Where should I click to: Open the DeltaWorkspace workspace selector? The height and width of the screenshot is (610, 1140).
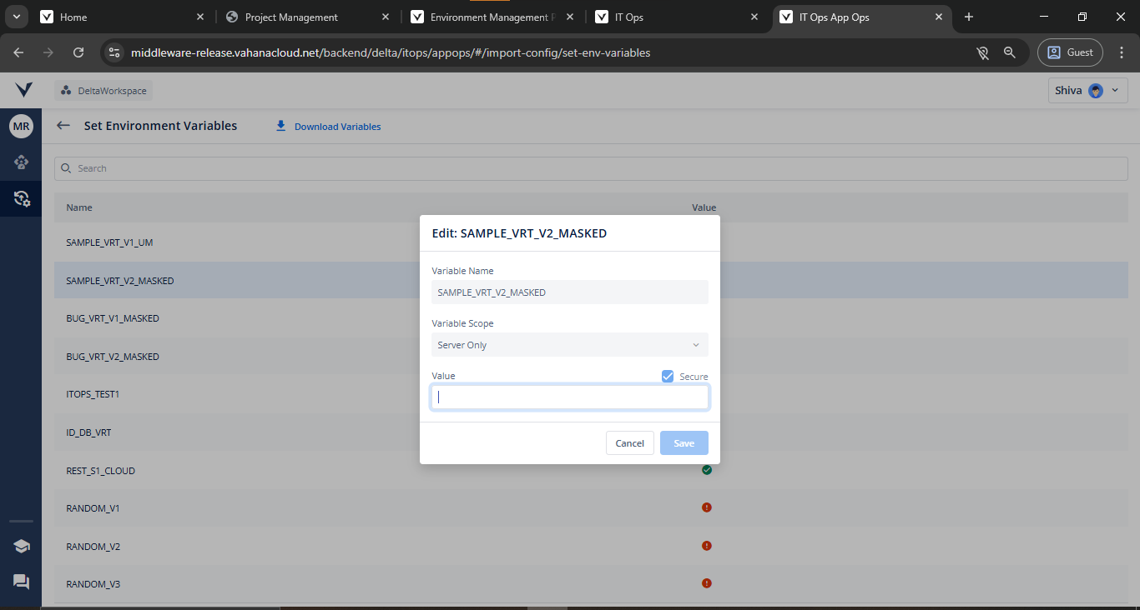[103, 91]
